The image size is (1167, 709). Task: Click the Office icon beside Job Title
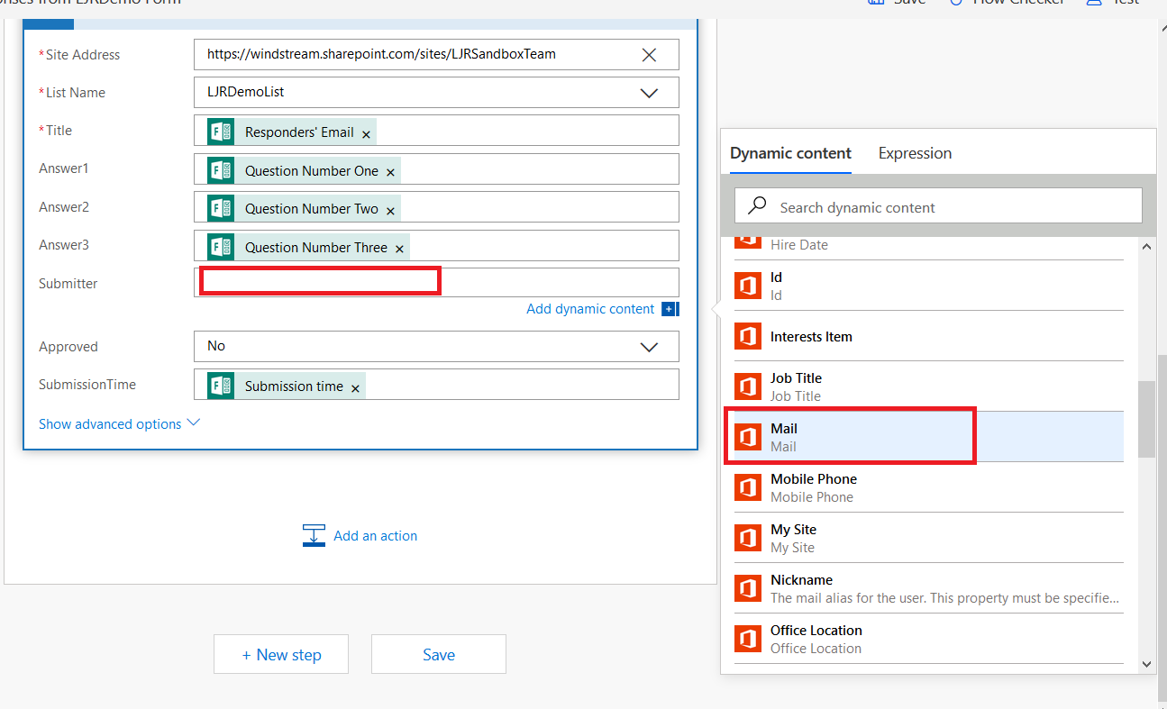click(x=748, y=386)
